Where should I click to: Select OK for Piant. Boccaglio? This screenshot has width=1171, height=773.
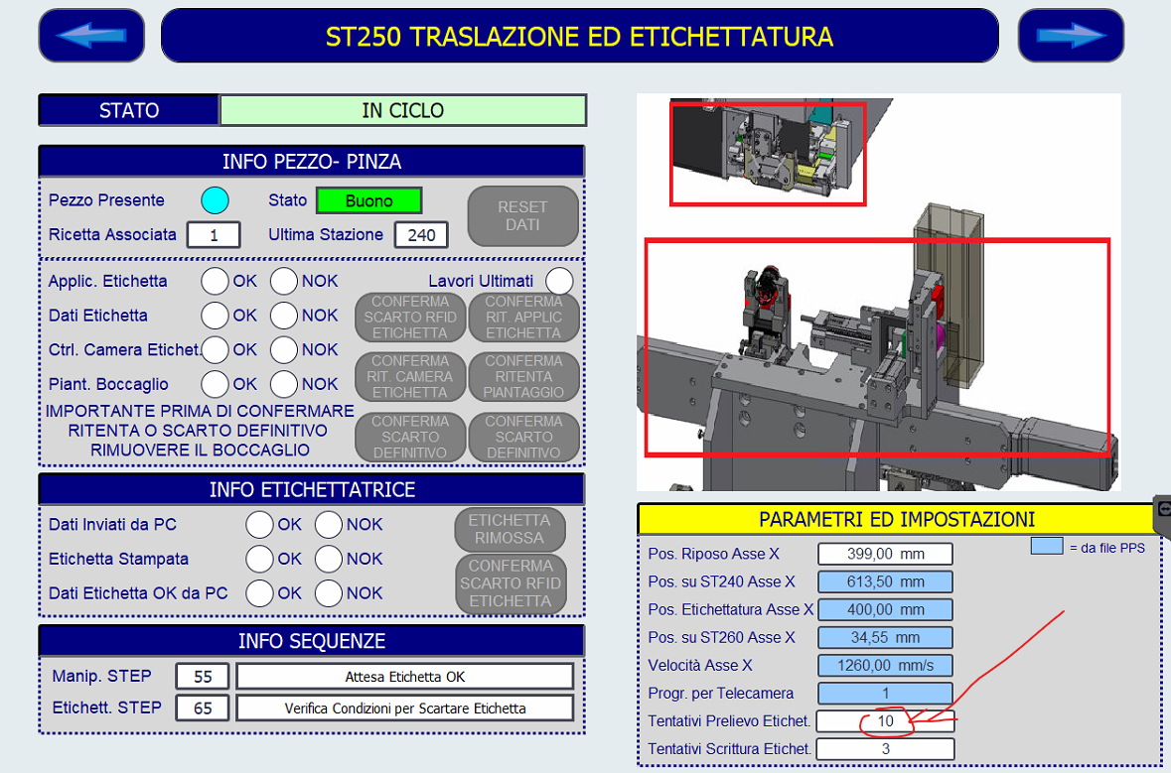click(215, 384)
